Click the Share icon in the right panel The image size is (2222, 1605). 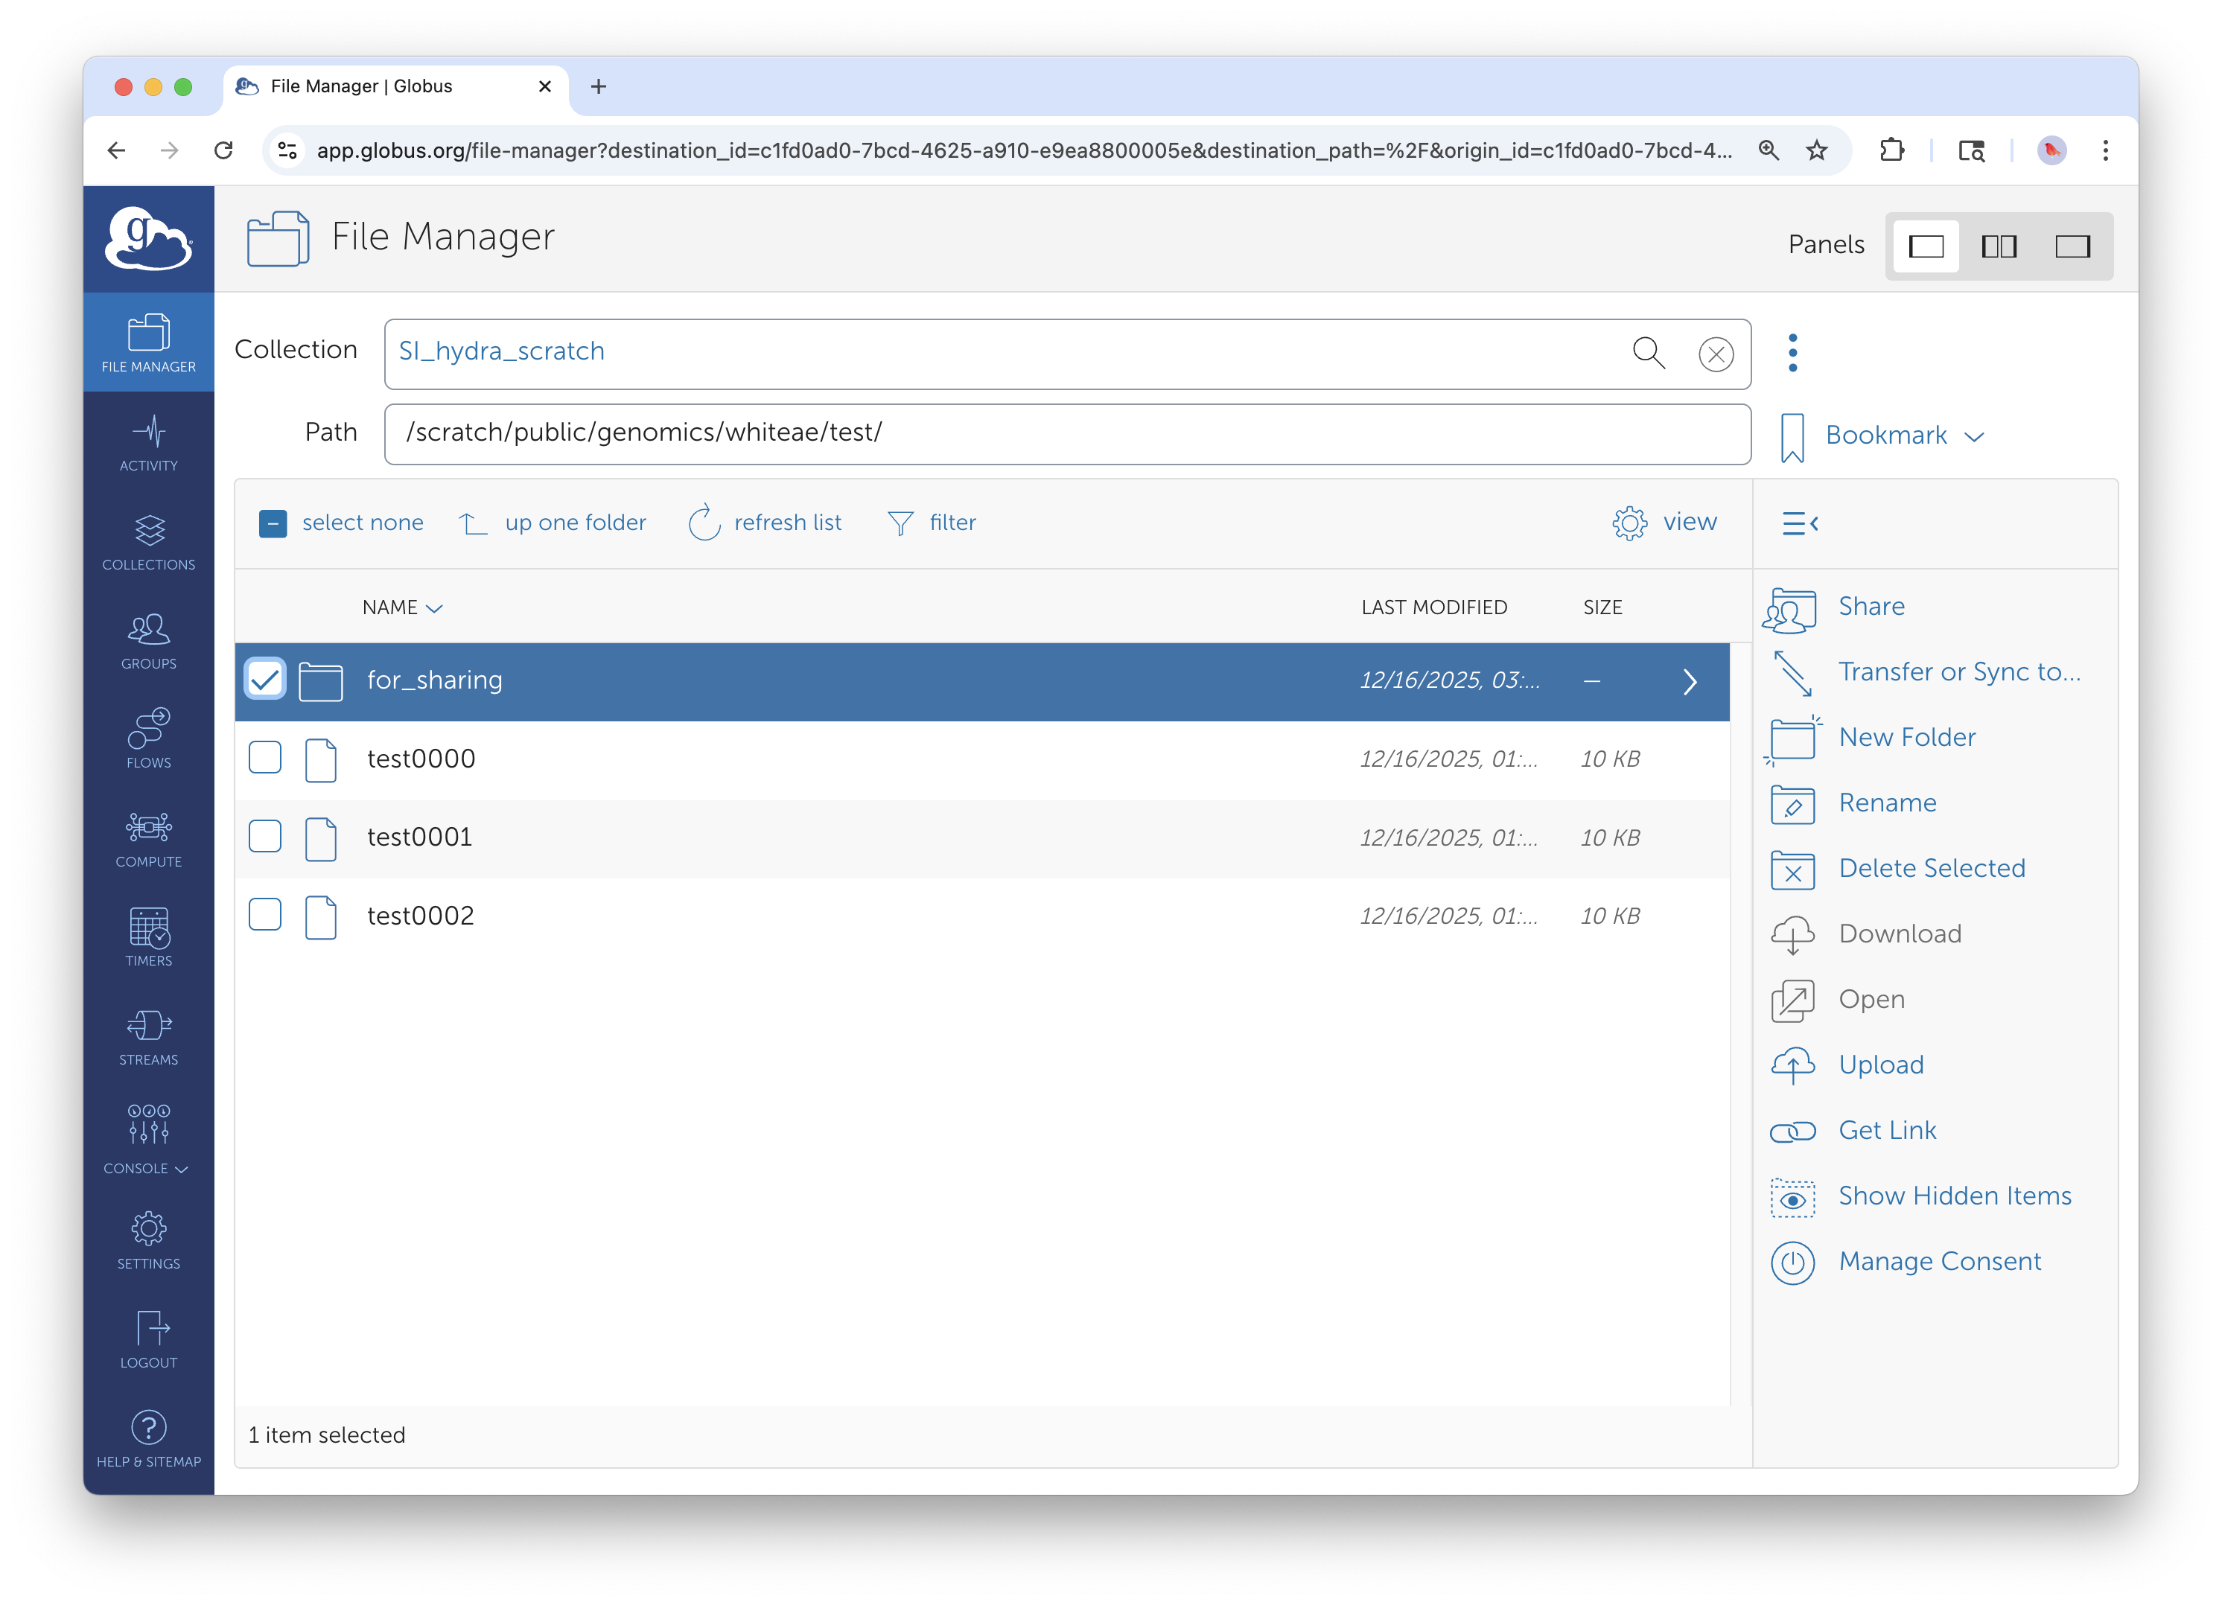1790,609
